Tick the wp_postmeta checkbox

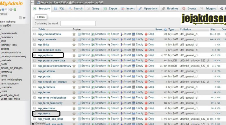point(34,71)
